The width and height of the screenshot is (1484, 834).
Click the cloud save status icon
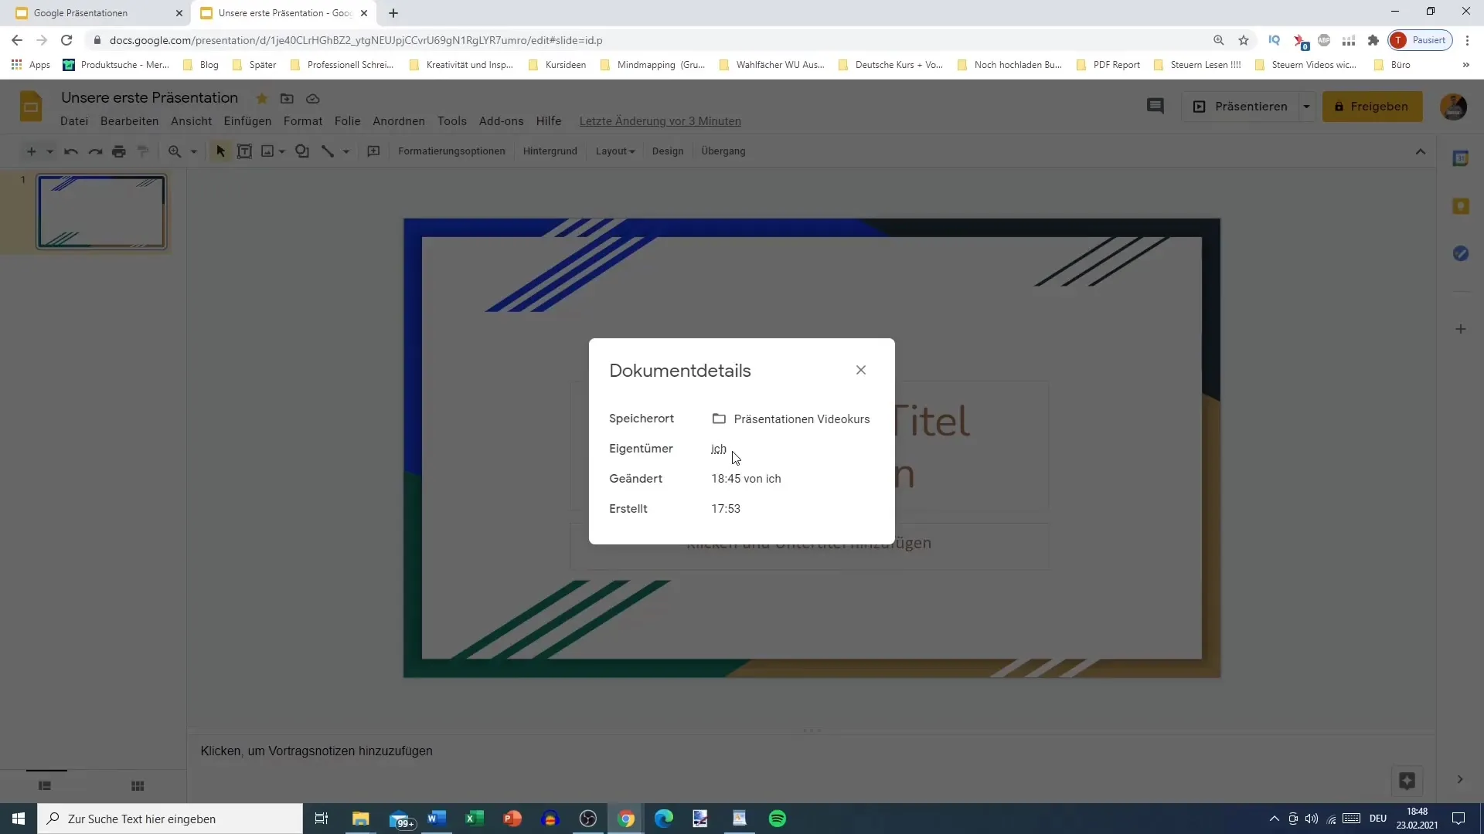(x=313, y=98)
